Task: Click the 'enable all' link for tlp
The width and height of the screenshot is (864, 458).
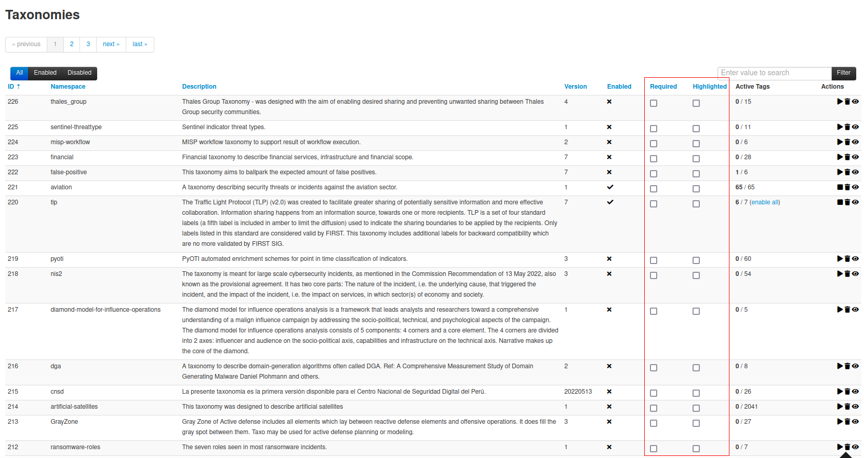Action: [765, 202]
